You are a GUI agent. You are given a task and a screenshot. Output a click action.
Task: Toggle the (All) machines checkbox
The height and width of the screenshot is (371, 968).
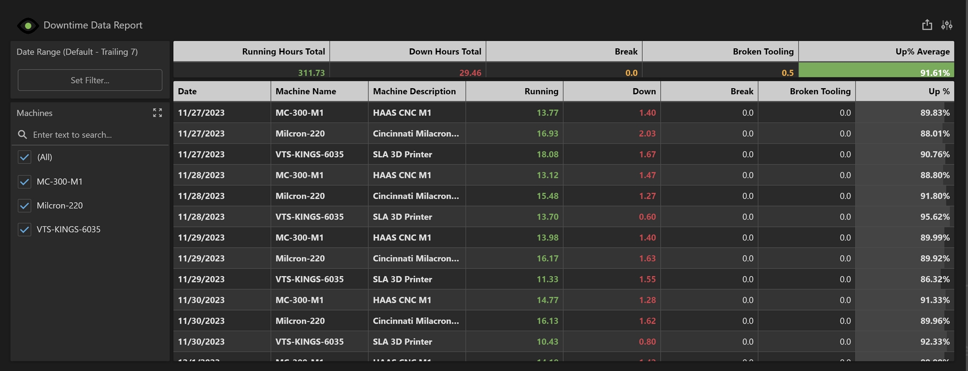[24, 157]
